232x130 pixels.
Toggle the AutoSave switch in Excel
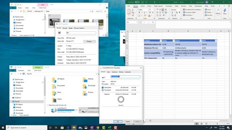point(137,2)
